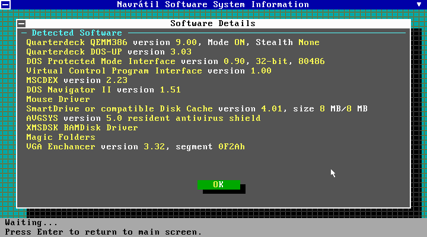Screen dimensions: 427x237
Task: Select the XMSDSK RAMDisk Driver line
Action: point(82,127)
